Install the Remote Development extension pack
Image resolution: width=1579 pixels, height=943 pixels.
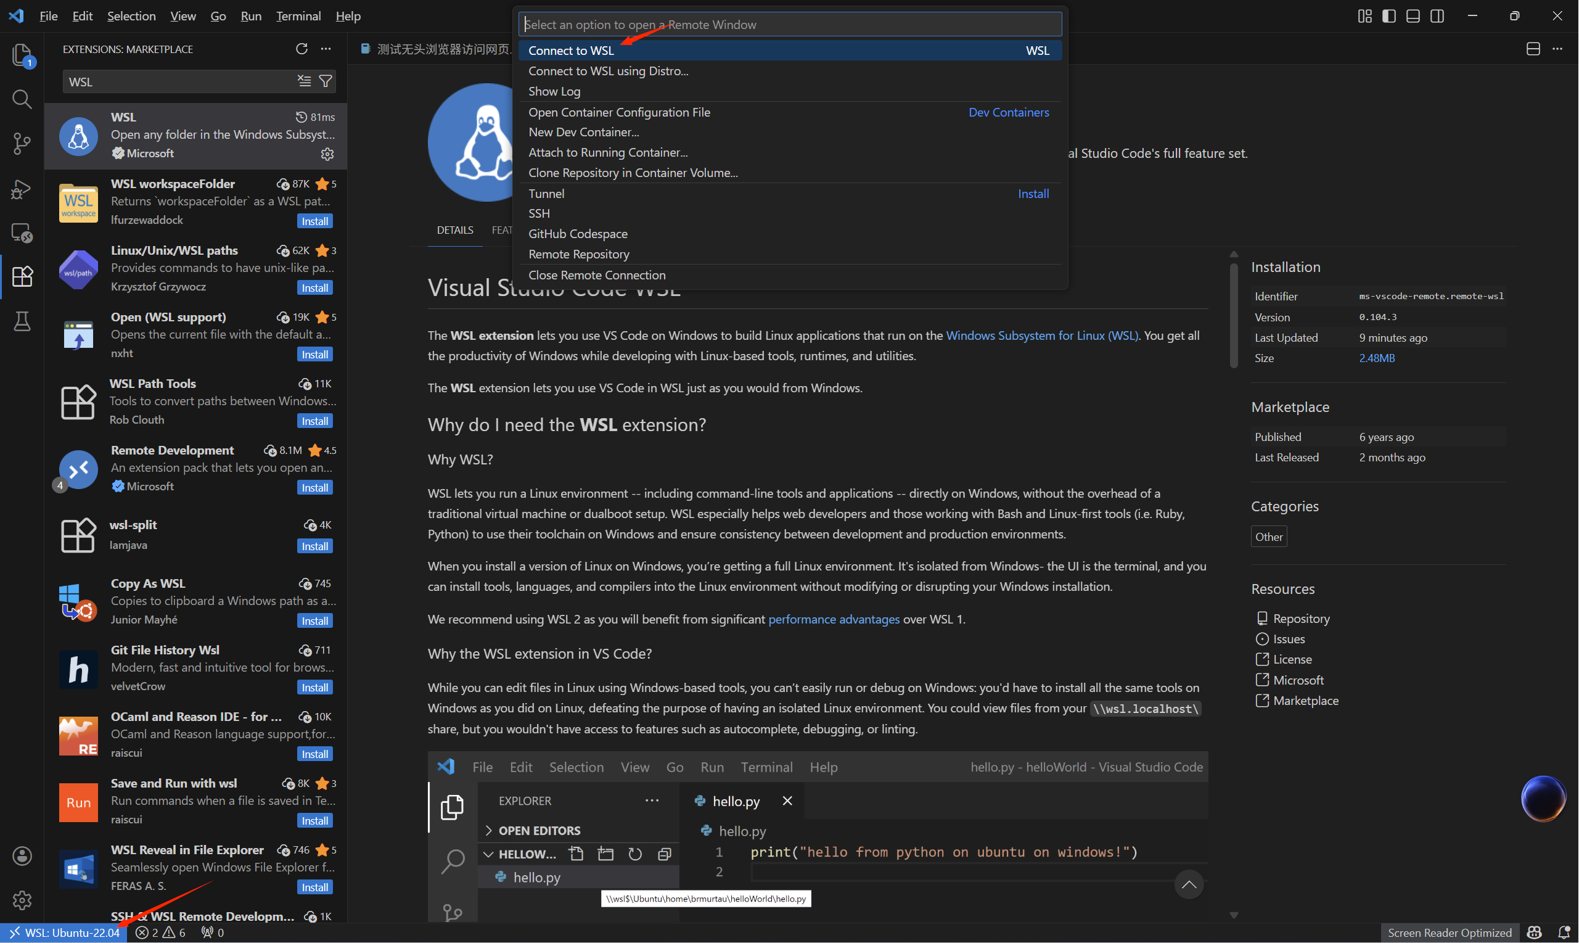pyautogui.click(x=314, y=488)
